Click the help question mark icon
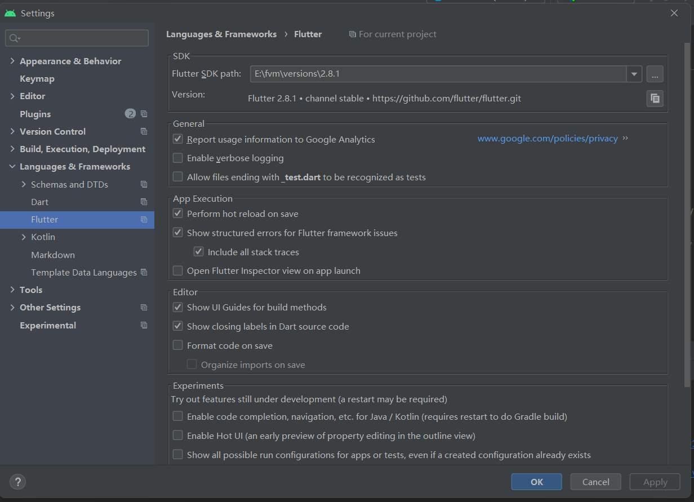The height and width of the screenshot is (502, 694). tap(18, 482)
